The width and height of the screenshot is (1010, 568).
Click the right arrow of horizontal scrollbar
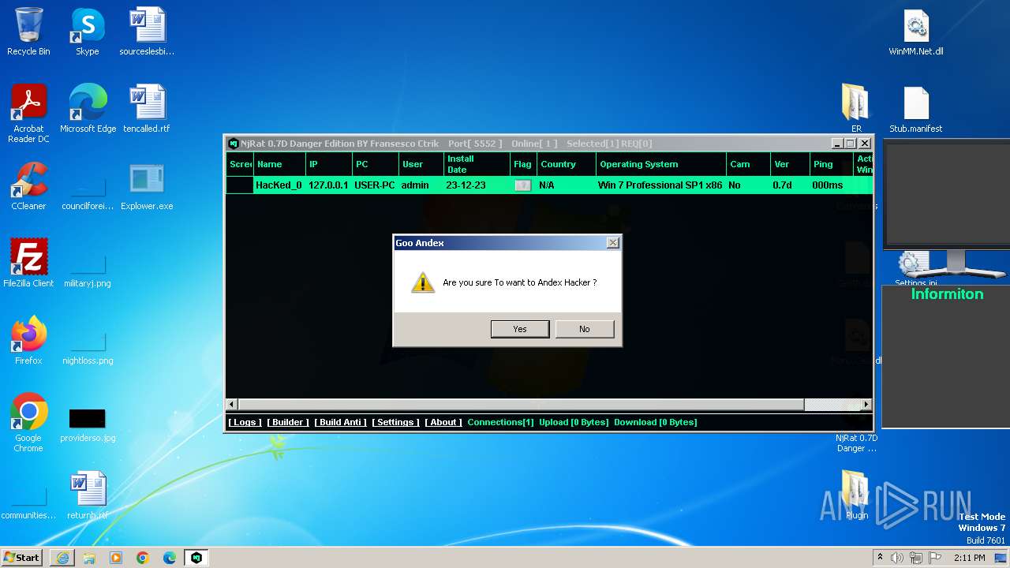tap(866, 404)
